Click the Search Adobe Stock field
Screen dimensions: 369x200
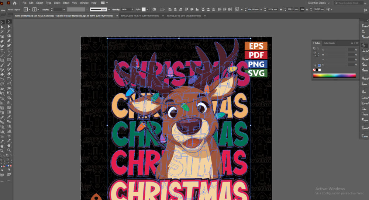pyautogui.click(x=348, y=3)
